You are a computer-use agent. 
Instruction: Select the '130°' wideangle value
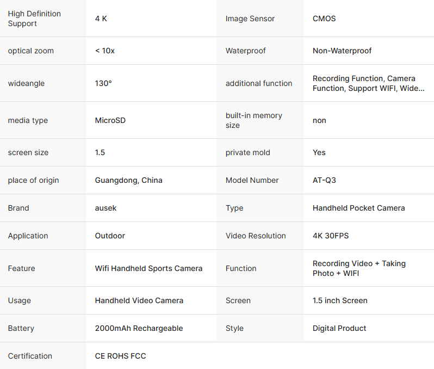pyautogui.click(x=103, y=83)
